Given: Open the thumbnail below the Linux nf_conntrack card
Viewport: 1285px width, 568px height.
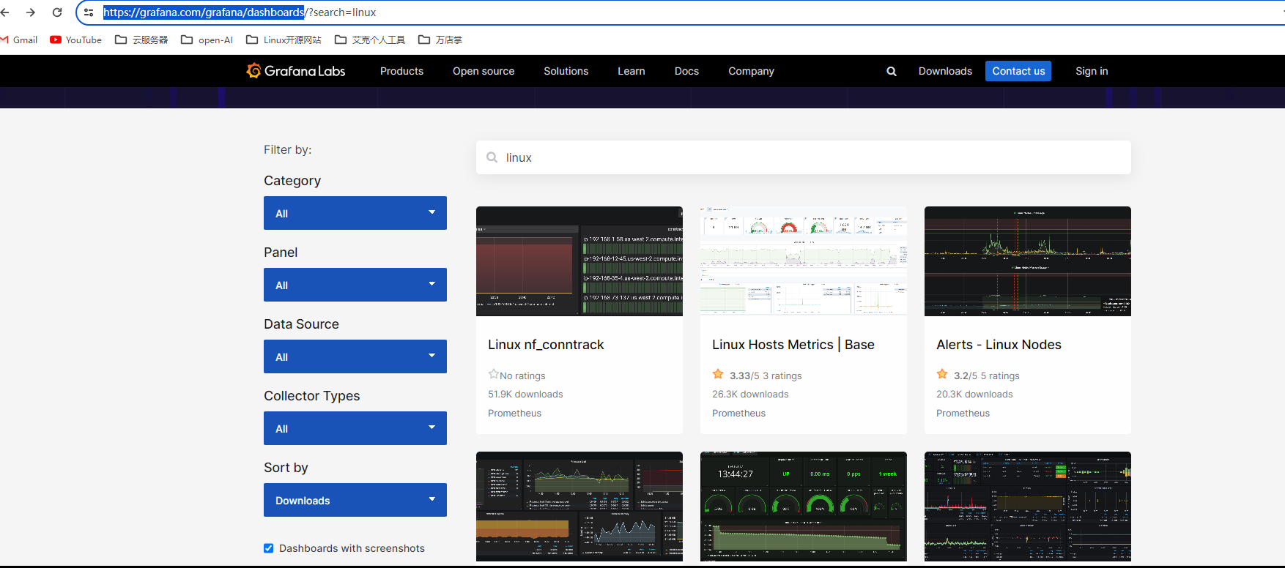Looking at the screenshot, I should pyautogui.click(x=579, y=507).
